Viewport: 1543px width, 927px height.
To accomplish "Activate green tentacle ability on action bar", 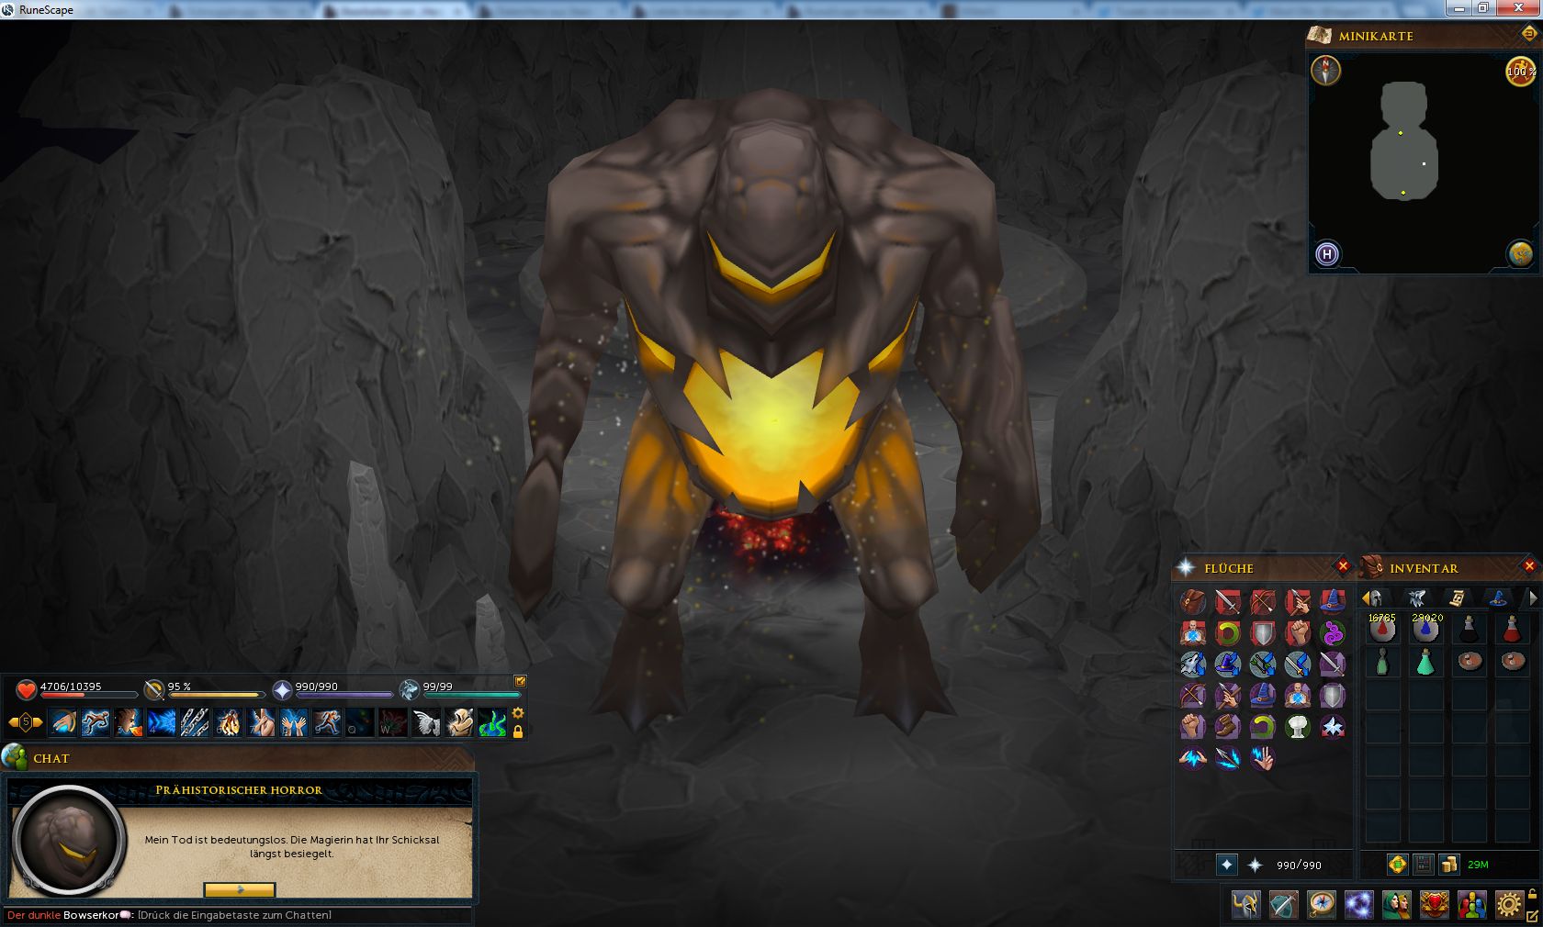I will tap(492, 723).
